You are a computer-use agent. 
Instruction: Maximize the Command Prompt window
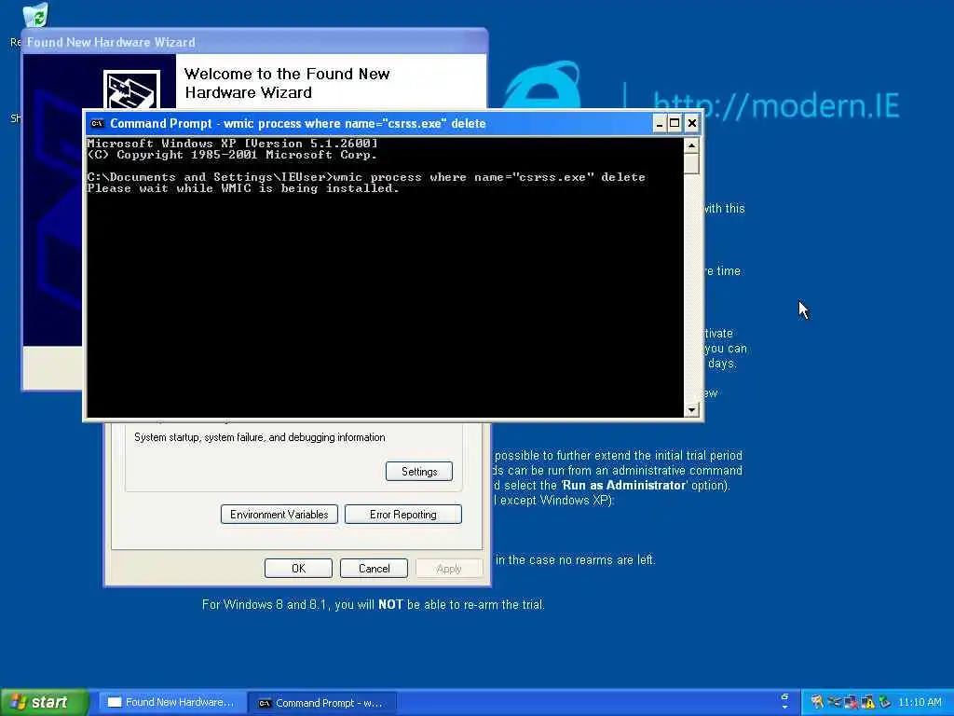pos(675,124)
